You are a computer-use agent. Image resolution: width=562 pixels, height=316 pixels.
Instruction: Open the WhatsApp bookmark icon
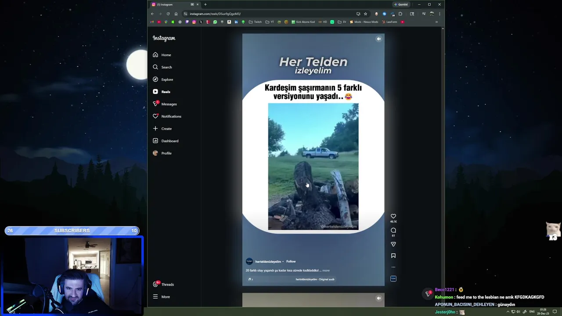pyautogui.click(x=215, y=22)
